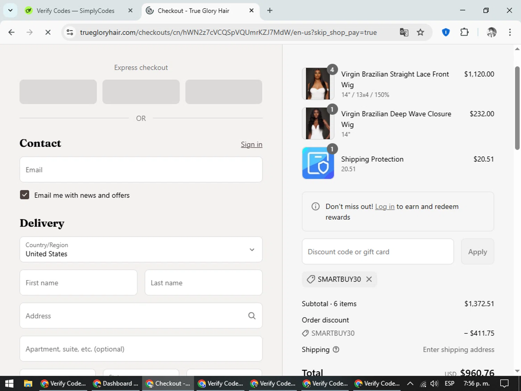Viewport: 521px width, 391px height.
Task: Focus the Email input field
Action: [141, 170]
